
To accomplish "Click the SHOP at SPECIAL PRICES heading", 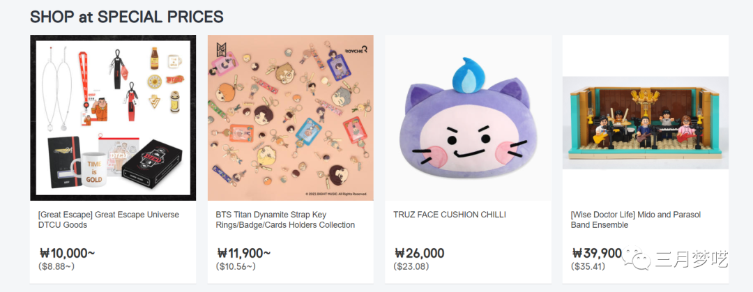I will 127,16.
